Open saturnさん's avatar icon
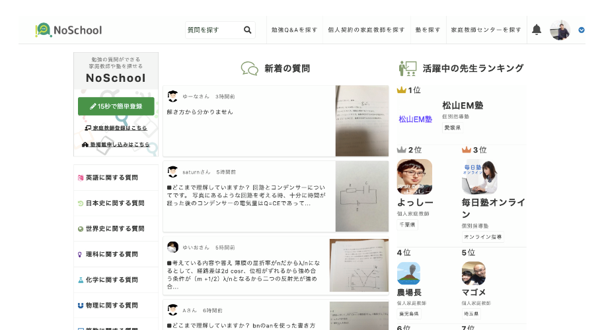 click(172, 172)
